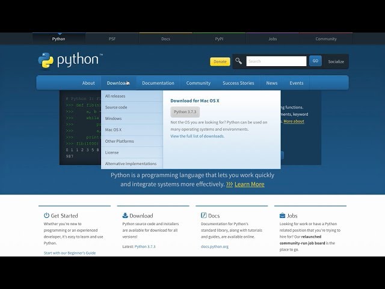This screenshot has height=289, width=385.
Task: Click the fib(1000) code line
Action: point(82,143)
